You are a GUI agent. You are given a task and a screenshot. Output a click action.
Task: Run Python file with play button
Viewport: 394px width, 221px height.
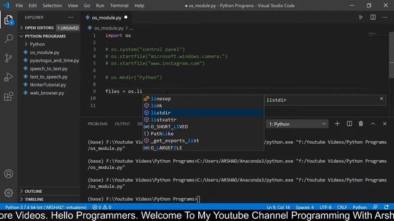[361, 17]
